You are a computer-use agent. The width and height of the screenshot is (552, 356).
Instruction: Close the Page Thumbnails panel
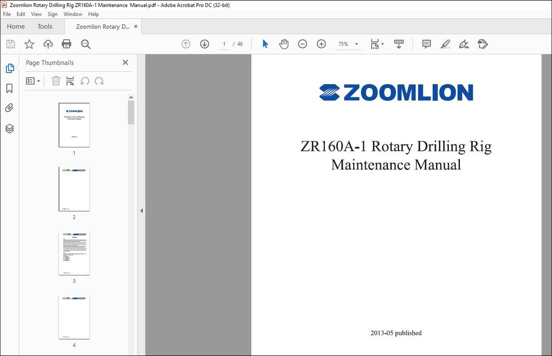coord(125,62)
